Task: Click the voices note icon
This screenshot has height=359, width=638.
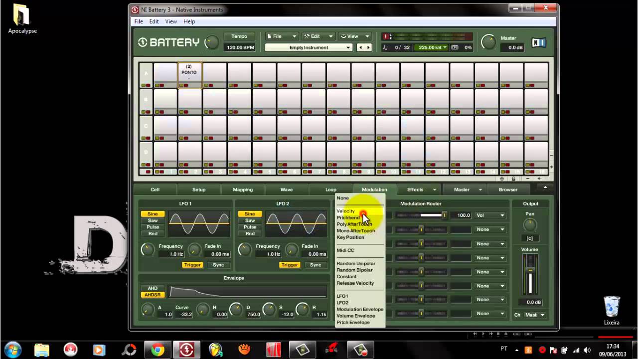Action: tap(385, 47)
